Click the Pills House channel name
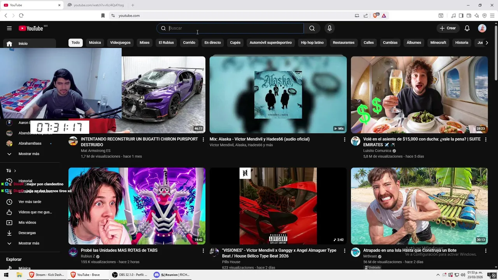This screenshot has width=498, height=280. (x=231, y=262)
